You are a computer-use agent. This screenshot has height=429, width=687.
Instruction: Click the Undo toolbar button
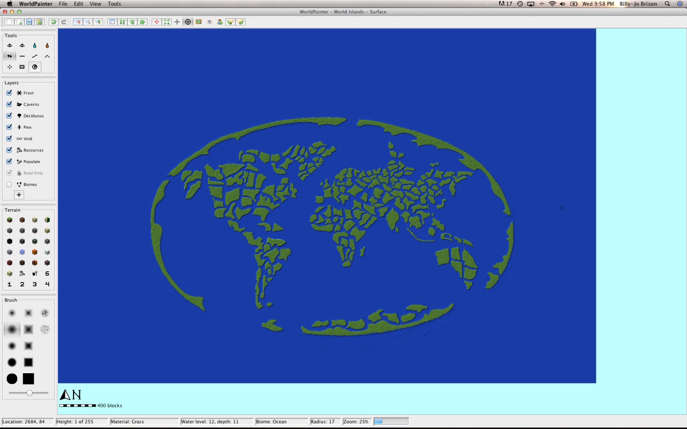53,22
